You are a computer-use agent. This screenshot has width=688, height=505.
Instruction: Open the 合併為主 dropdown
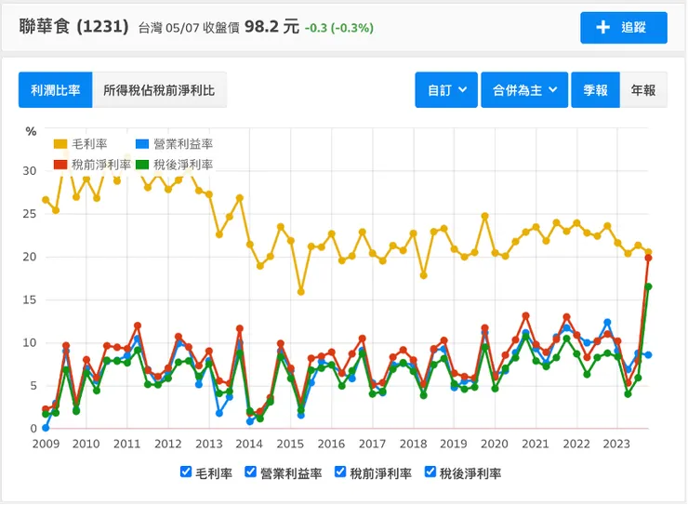524,90
